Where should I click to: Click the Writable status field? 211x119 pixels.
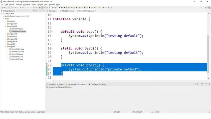point(117,112)
